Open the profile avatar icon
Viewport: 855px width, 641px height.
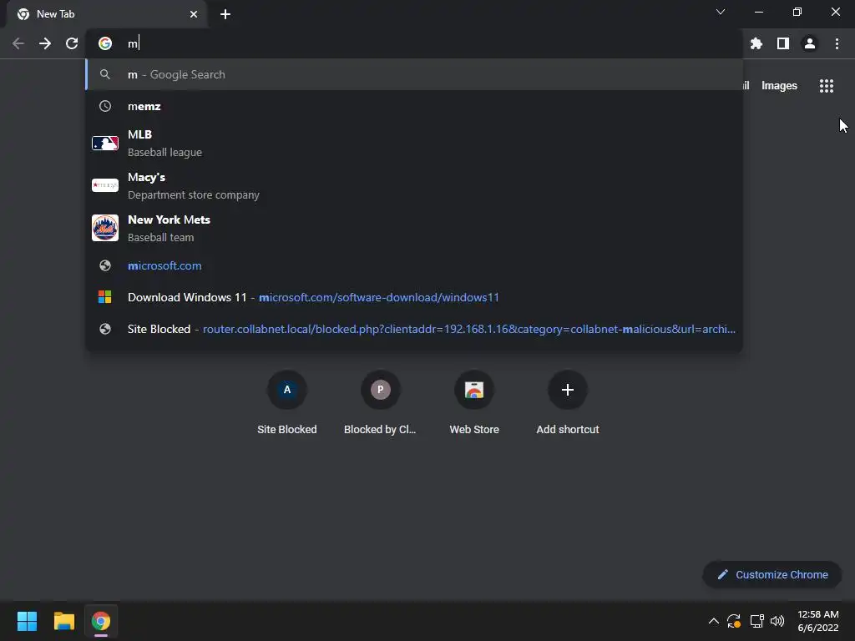[x=810, y=43]
